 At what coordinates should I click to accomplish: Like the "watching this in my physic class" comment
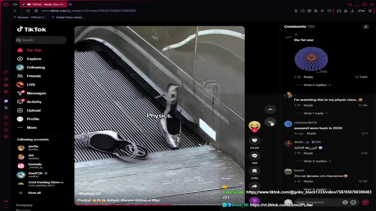(x=360, y=105)
